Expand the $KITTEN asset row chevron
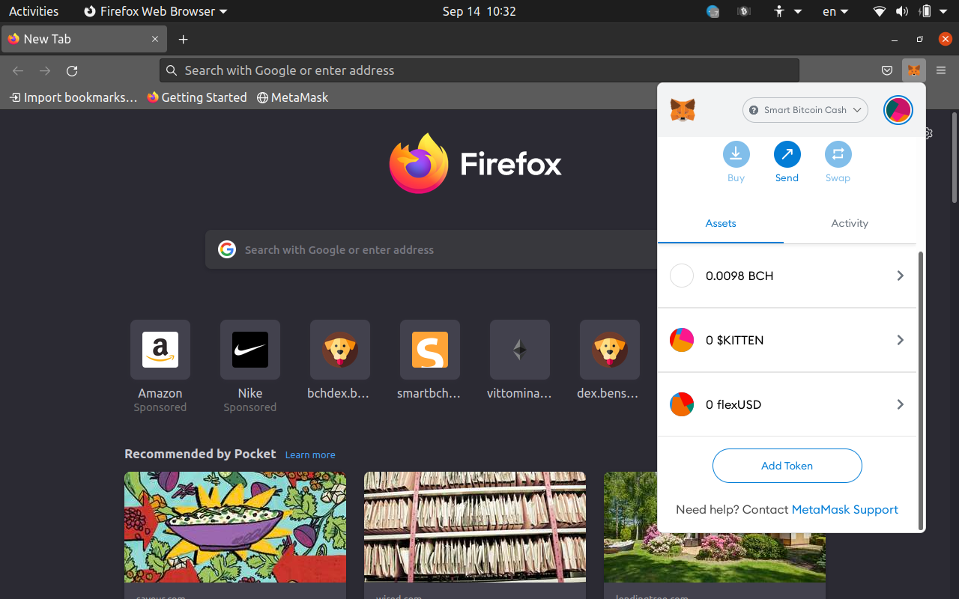The image size is (959, 599). click(901, 340)
